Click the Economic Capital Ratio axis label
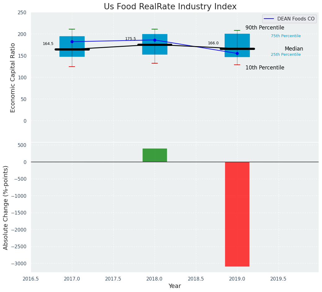Image resolution: width=322 pixels, height=292 pixels. coord(13,77)
